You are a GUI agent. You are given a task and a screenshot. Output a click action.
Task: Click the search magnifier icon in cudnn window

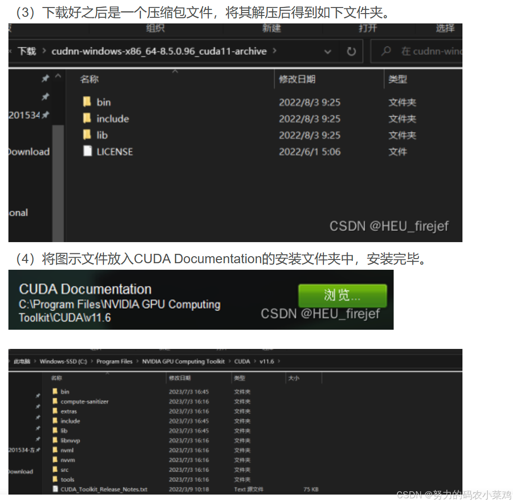386,51
